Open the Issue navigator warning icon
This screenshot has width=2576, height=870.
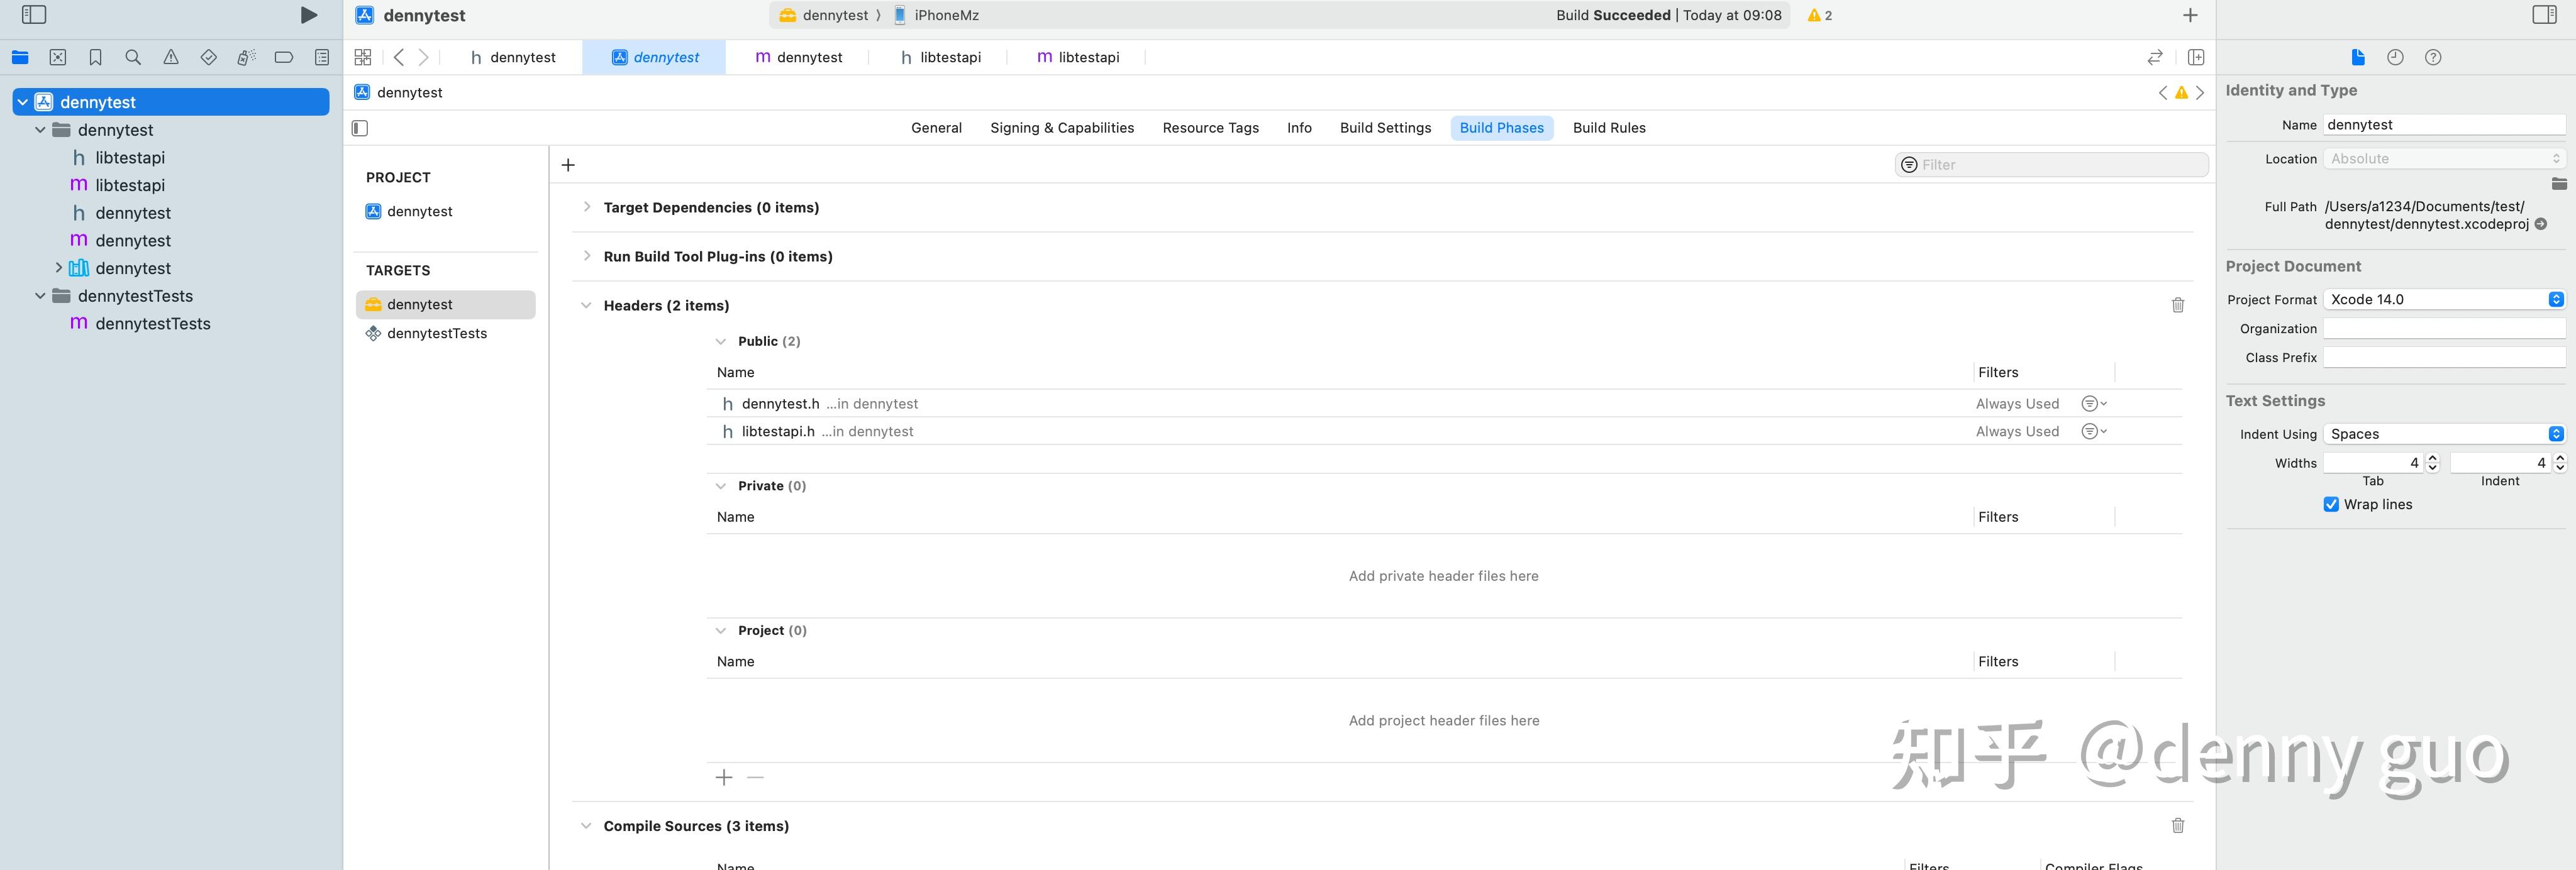(x=171, y=58)
